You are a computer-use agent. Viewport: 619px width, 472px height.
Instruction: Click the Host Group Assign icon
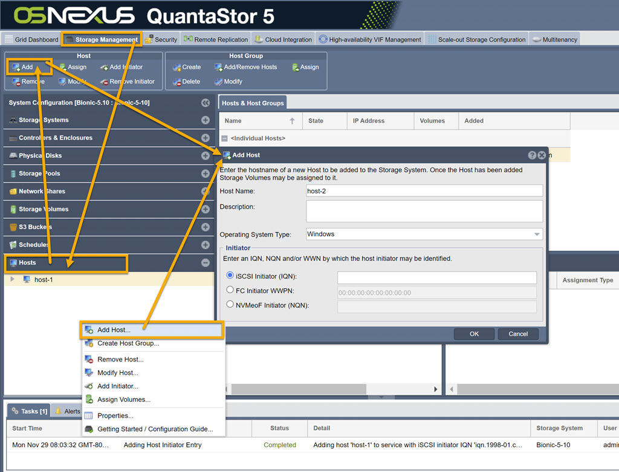point(295,68)
